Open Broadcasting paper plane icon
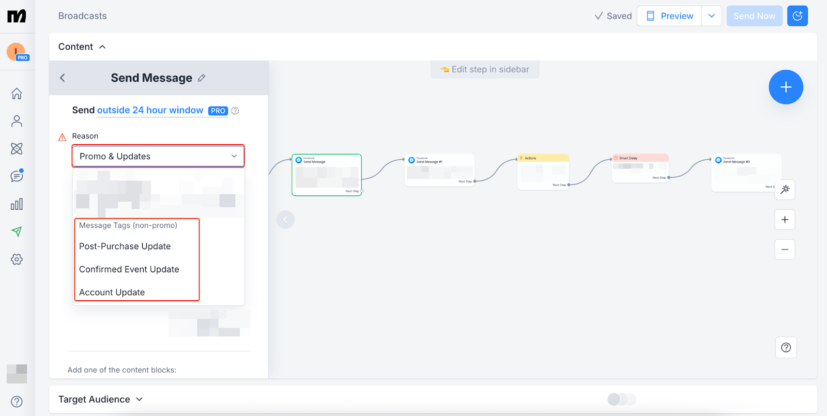 point(17,232)
